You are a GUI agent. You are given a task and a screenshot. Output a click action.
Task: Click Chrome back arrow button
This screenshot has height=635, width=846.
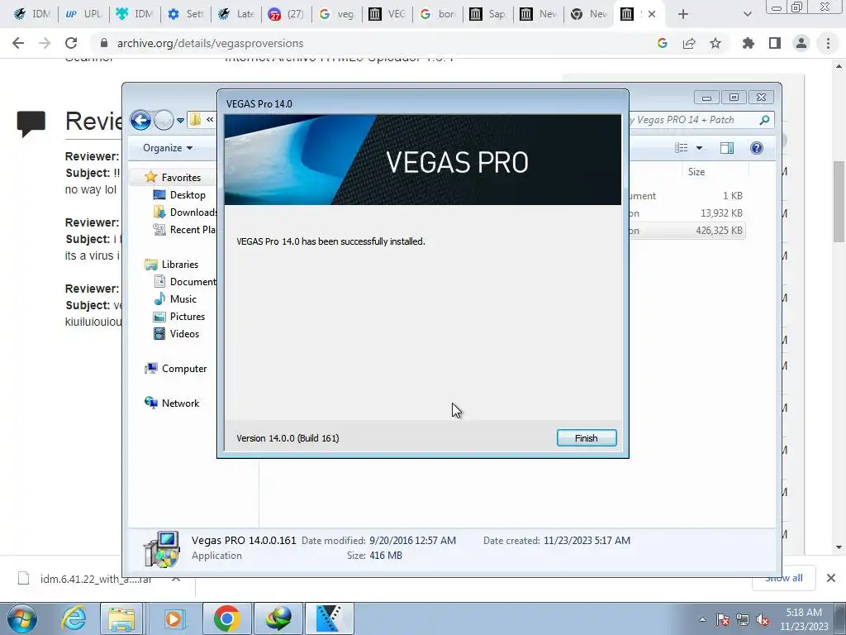(18, 43)
